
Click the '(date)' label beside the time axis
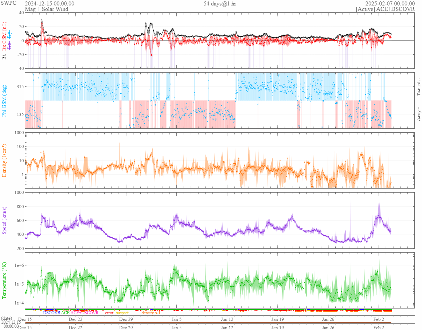click(7, 318)
